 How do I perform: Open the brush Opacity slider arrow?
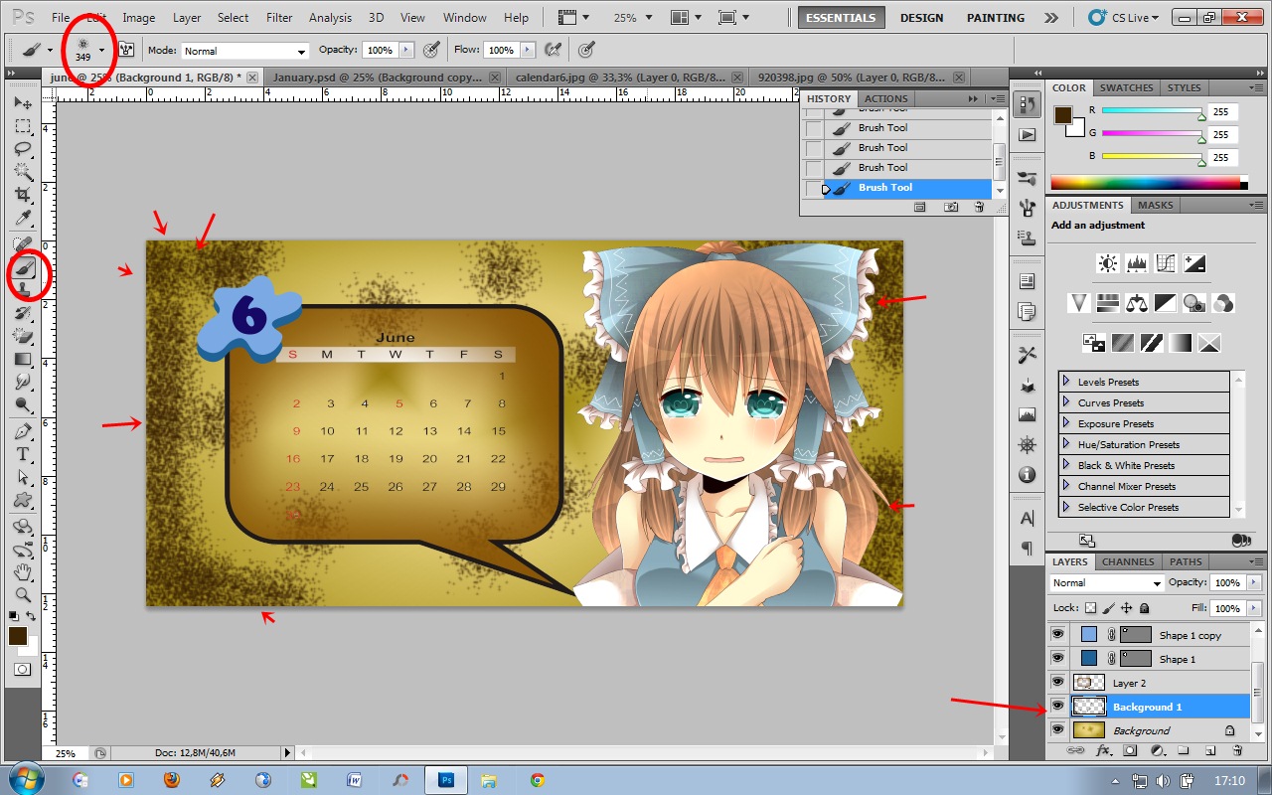405,50
